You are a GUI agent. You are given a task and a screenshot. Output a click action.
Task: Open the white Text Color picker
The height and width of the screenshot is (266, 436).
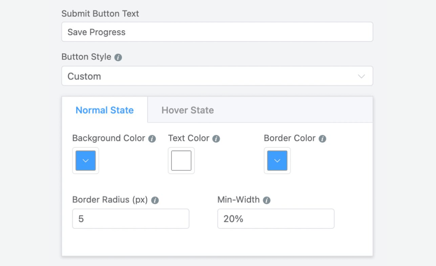(181, 160)
